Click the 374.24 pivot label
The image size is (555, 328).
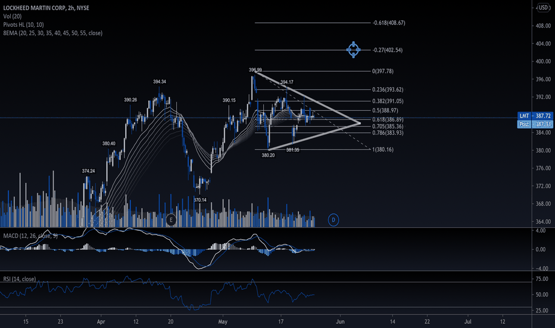point(89,171)
